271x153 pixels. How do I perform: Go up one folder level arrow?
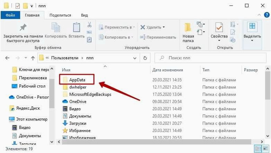coord(33,58)
